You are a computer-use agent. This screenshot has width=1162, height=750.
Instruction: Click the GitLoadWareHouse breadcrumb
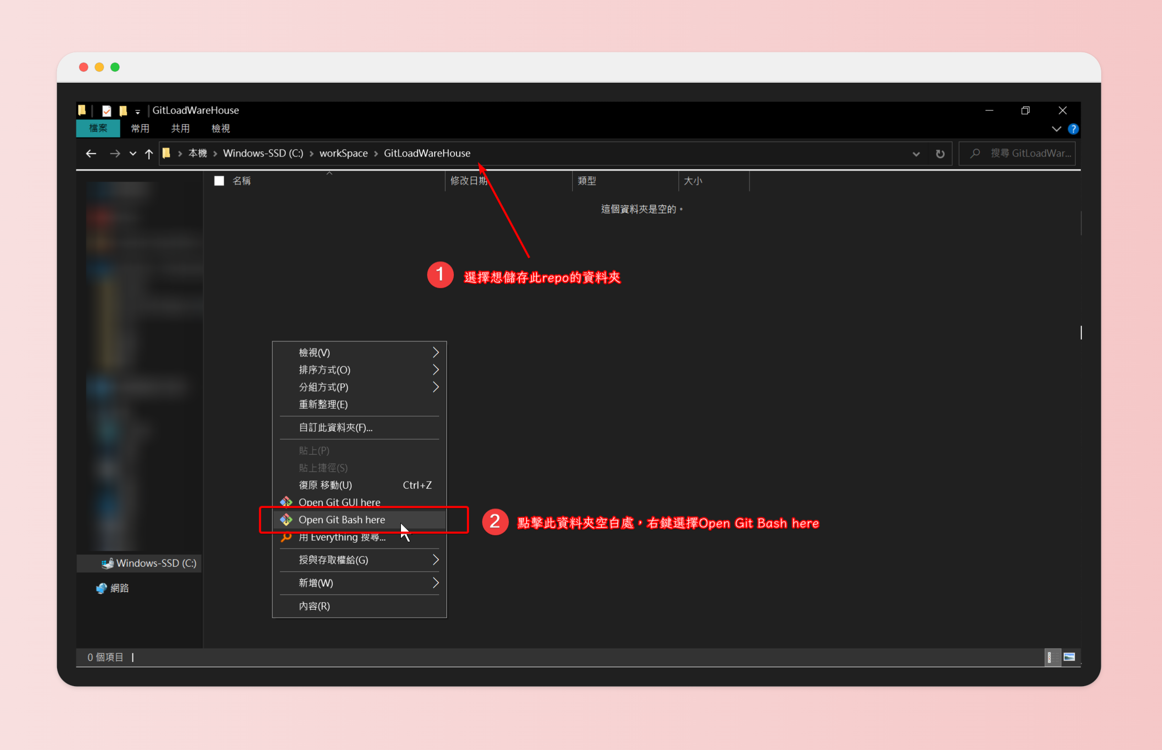[x=427, y=153]
